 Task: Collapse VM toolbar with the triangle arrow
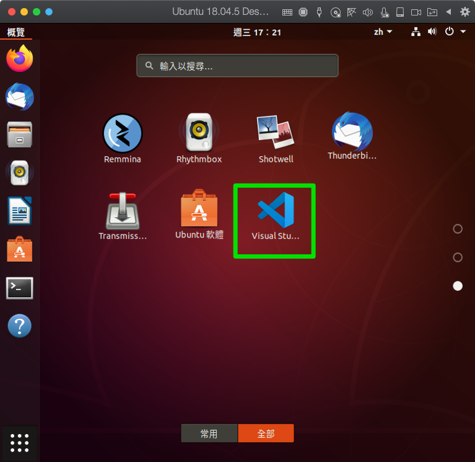click(448, 12)
